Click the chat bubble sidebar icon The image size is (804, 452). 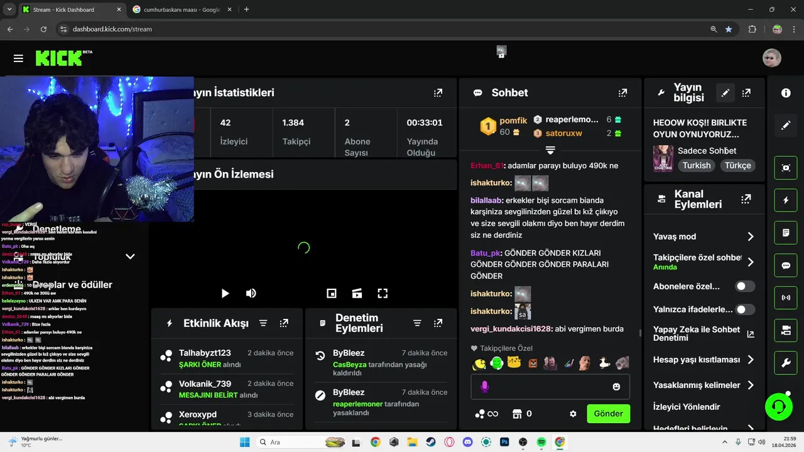[x=786, y=266]
